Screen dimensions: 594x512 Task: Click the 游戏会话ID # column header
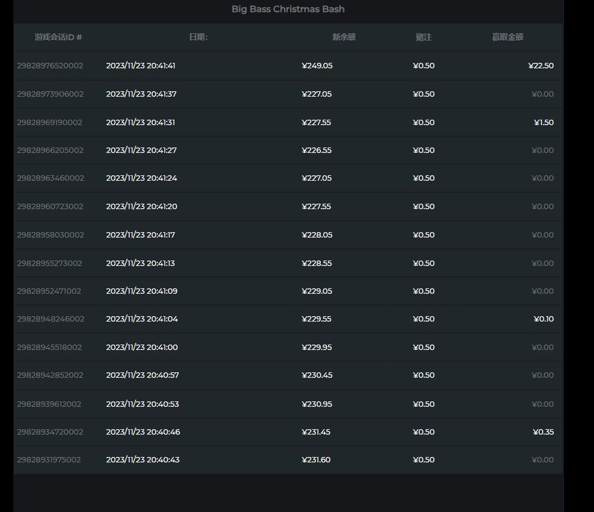pyautogui.click(x=58, y=37)
